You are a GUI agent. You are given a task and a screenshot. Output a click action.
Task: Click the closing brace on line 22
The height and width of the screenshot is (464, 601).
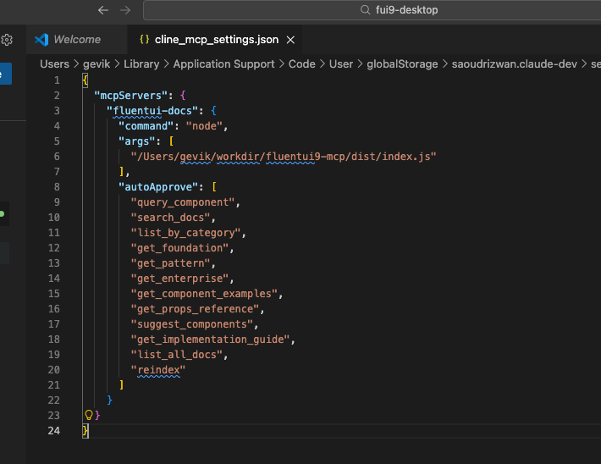tap(110, 400)
